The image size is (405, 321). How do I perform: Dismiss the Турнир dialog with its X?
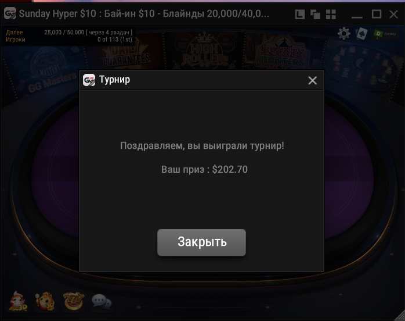coord(312,80)
